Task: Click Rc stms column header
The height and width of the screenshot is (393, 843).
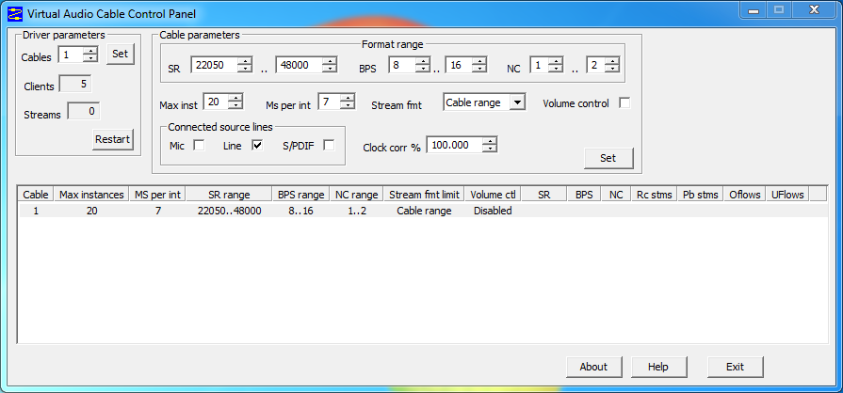Action: (655, 195)
